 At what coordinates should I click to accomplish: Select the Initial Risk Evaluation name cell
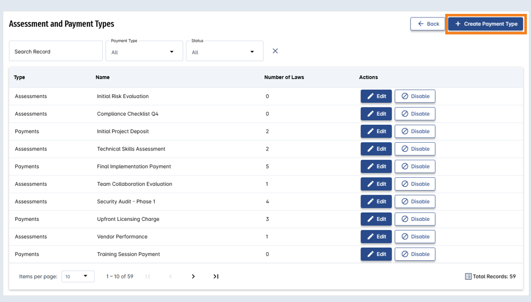pos(123,96)
